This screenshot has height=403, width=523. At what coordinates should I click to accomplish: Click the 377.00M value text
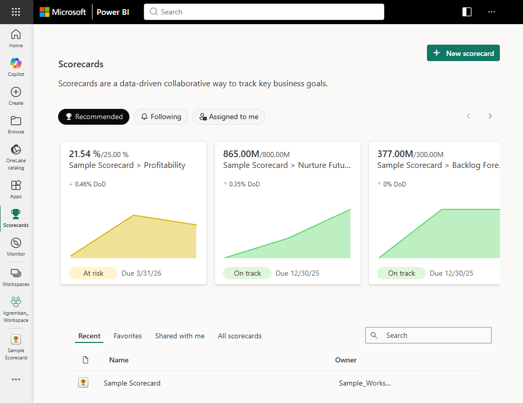[395, 153]
